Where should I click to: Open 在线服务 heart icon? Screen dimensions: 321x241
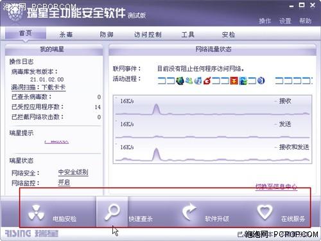tap(265, 212)
